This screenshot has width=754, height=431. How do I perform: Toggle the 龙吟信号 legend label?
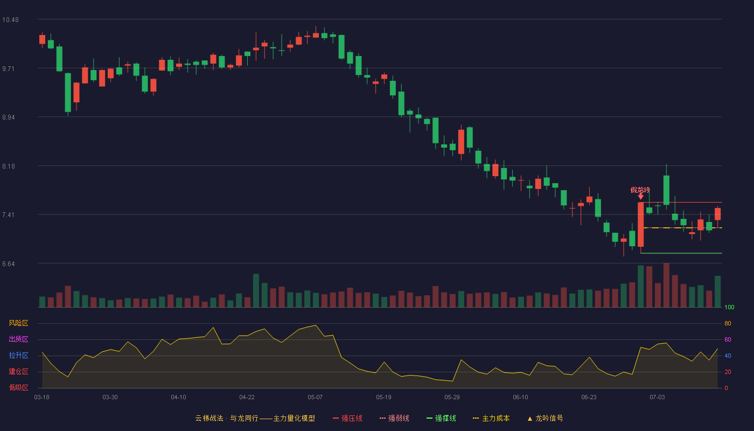coord(549,418)
